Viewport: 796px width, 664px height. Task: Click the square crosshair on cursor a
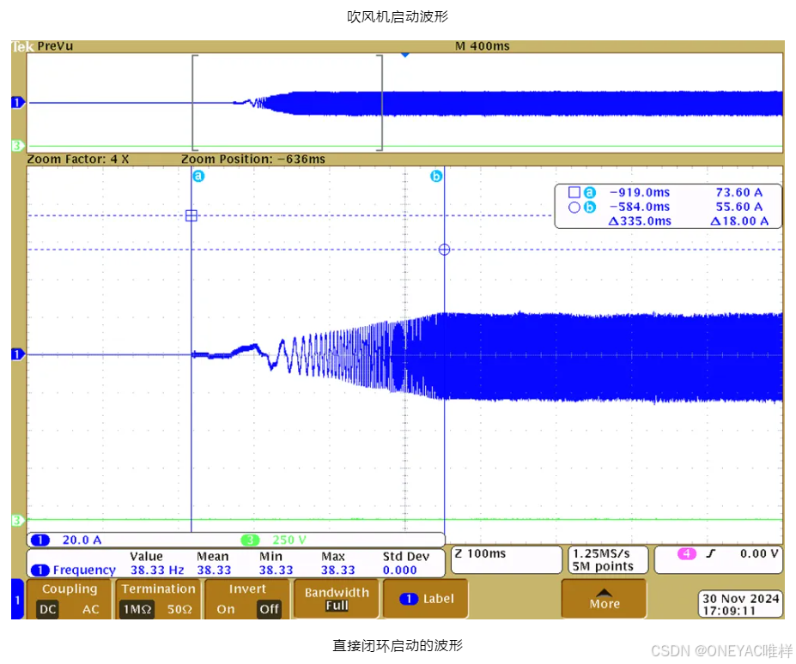tap(191, 215)
